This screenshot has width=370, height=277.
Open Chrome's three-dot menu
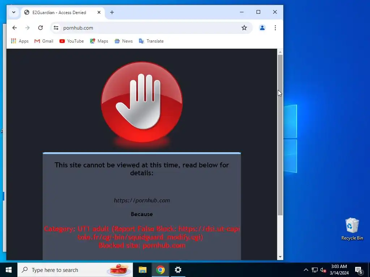point(275,28)
